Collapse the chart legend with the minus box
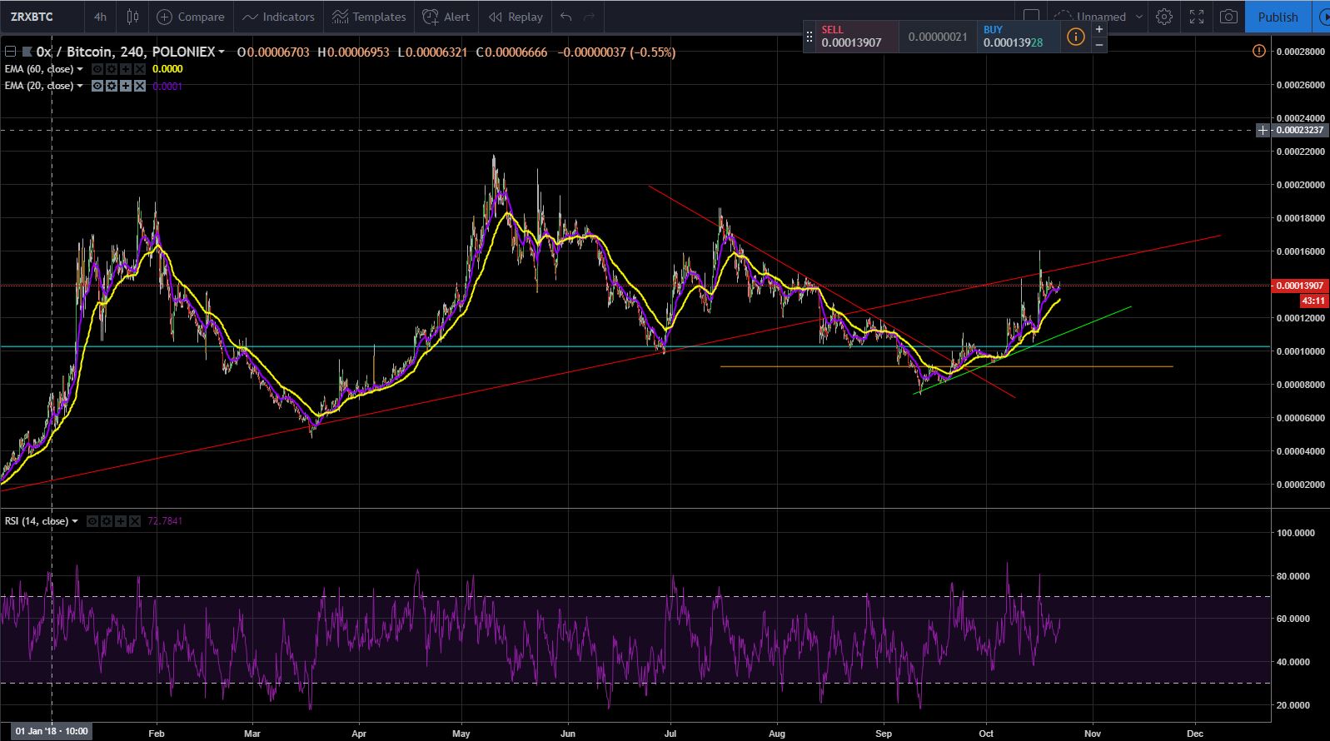1330x741 pixels. pyautogui.click(x=10, y=52)
